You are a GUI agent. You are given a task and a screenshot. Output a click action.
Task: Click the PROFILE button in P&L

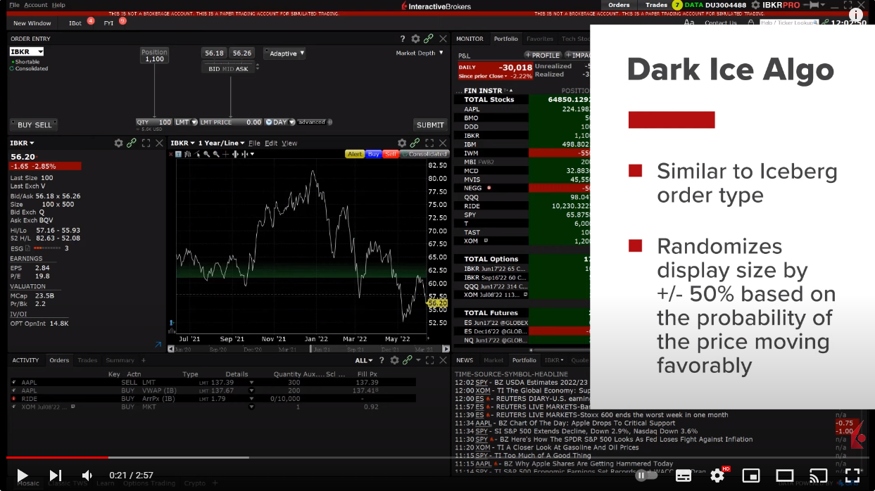[x=543, y=55]
